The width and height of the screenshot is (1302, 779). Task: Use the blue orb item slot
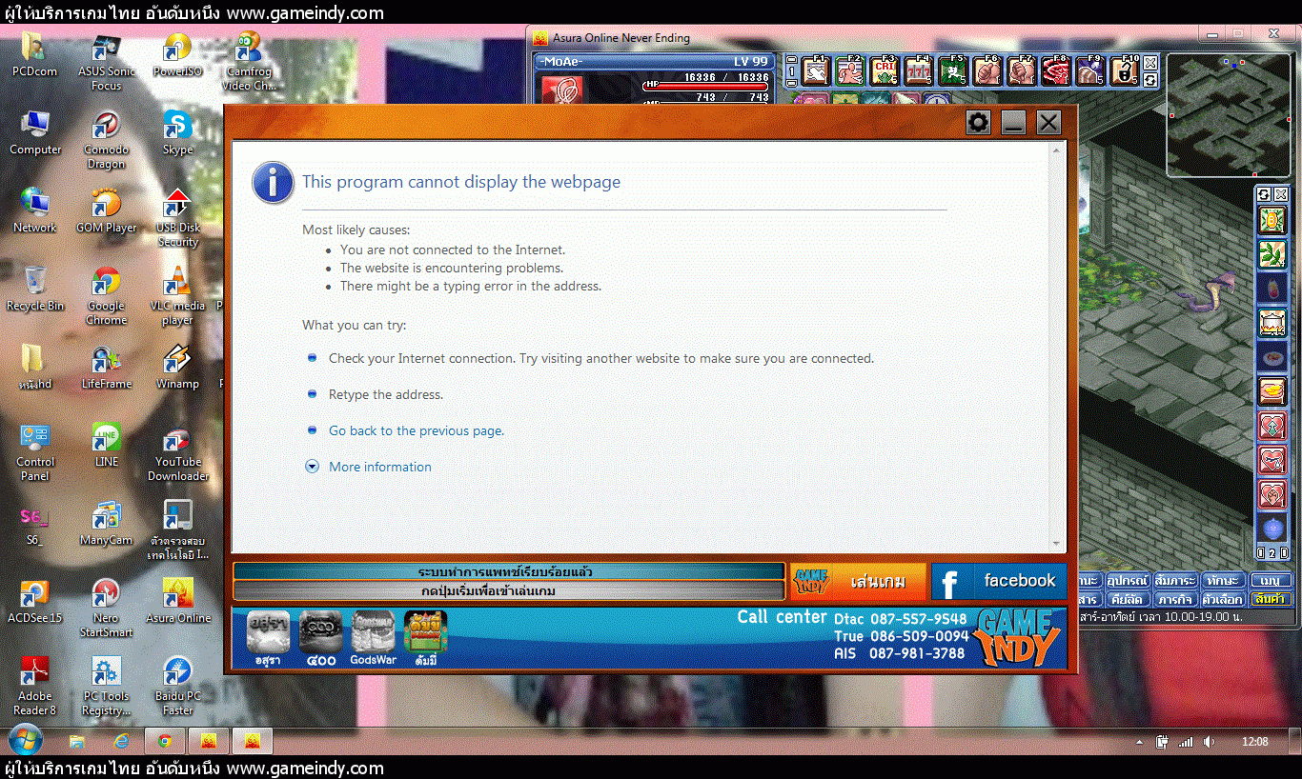pos(1272,529)
